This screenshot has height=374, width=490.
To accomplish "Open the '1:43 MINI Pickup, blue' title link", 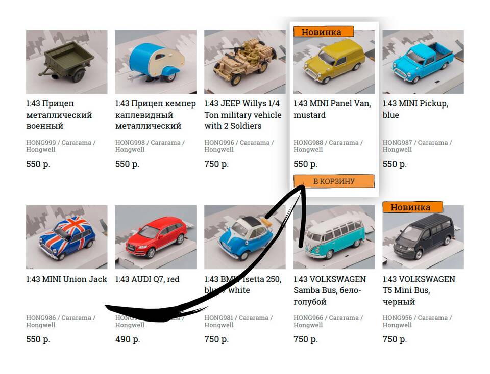I will pos(415,109).
